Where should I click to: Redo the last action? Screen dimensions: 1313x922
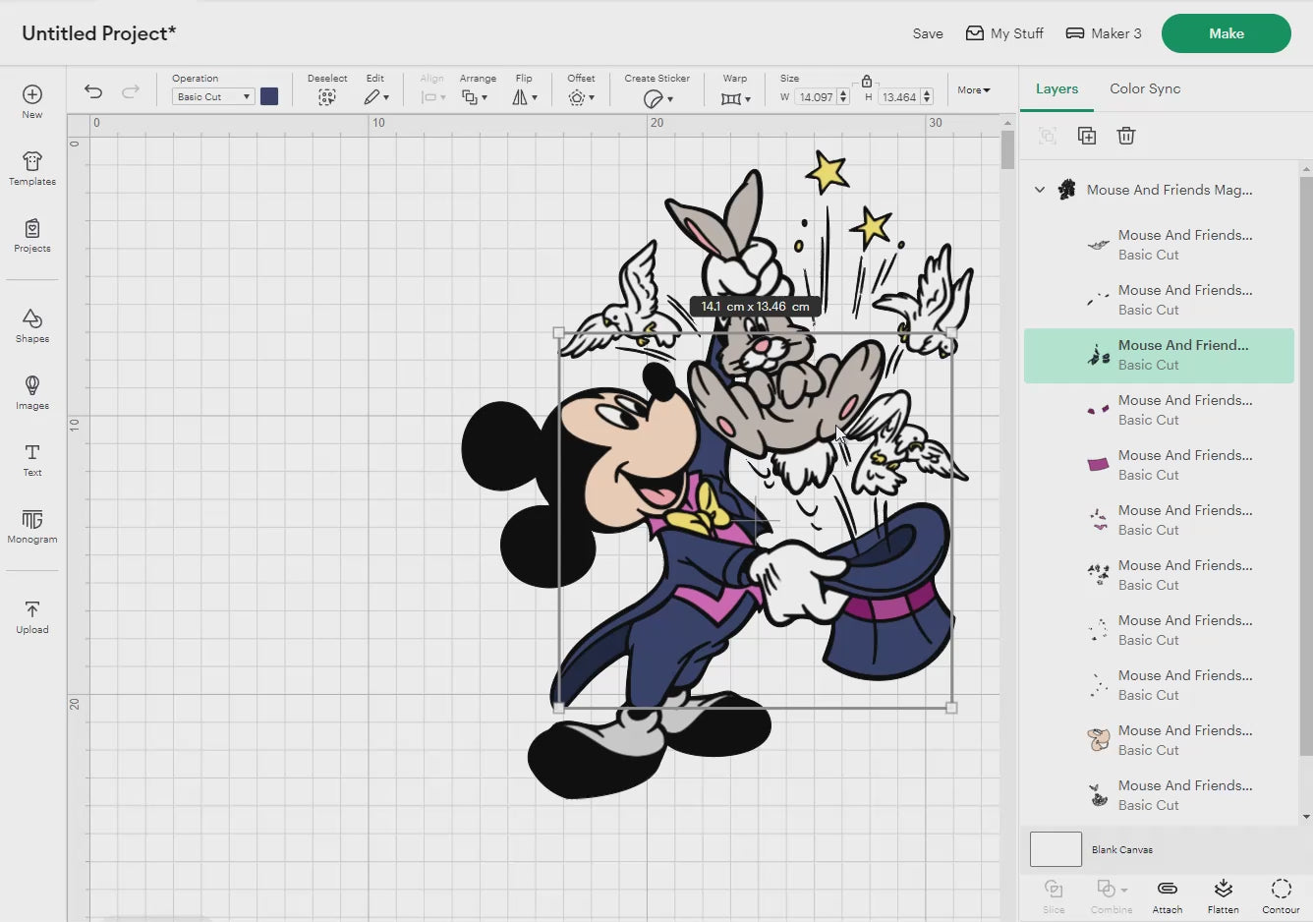[130, 91]
